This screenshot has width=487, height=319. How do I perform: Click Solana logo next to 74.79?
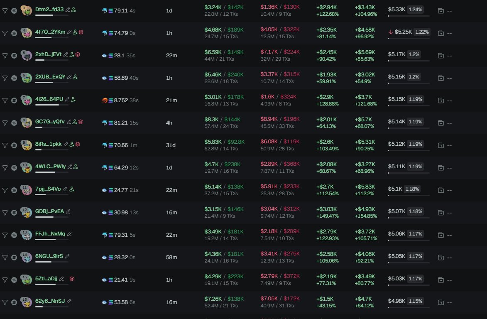111,33
